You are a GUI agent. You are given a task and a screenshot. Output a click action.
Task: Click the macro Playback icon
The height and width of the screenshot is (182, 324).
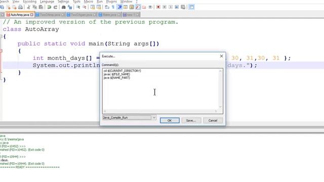[171, 7]
